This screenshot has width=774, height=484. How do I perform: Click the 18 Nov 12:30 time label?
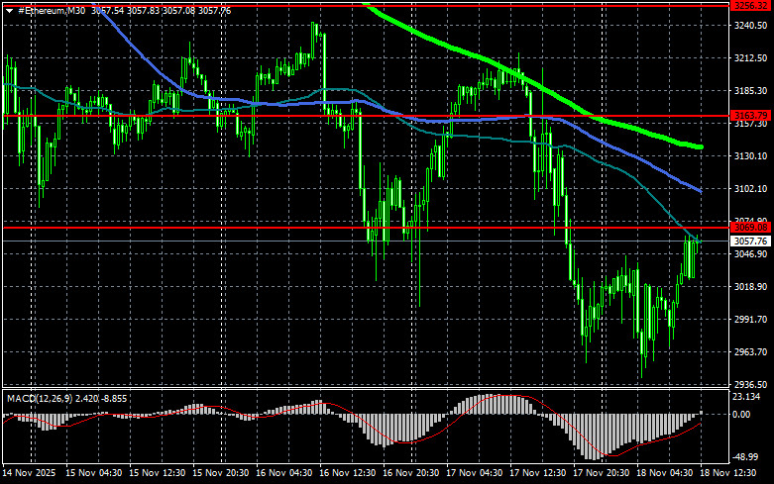tap(730, 474)
